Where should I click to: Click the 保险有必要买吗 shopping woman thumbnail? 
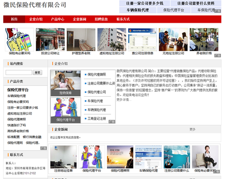19,40
